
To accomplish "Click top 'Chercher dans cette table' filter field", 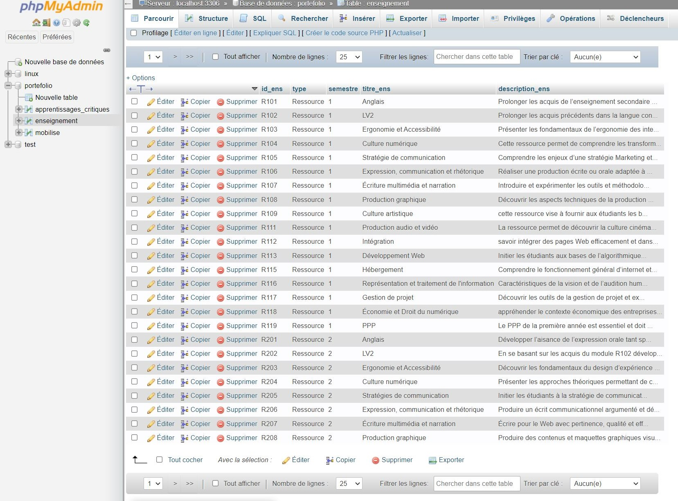I will pos(476,57).
